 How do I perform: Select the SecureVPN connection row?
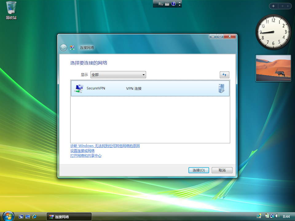(x=150, y=88)
